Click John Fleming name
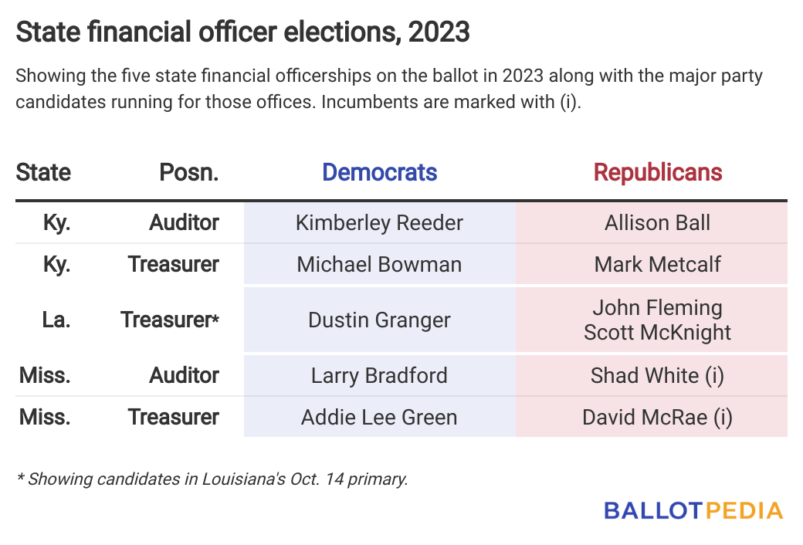Screen dimensions: 803x545 click(x=658, y=307)
